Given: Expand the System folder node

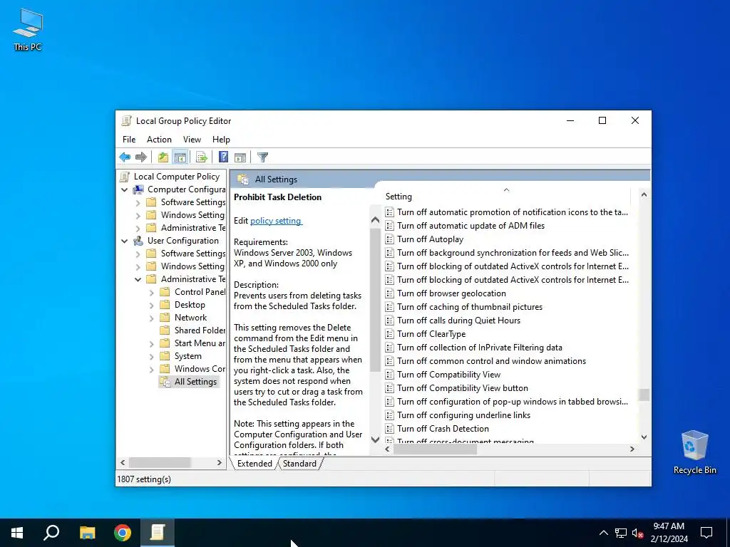Looking at the screenshot, I should tap(151, 356).
